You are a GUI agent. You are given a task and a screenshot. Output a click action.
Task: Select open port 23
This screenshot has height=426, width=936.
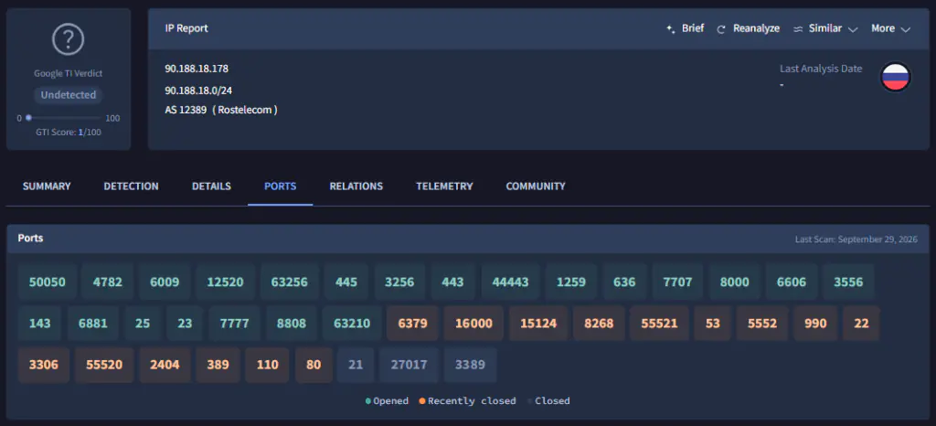(185, 324)
